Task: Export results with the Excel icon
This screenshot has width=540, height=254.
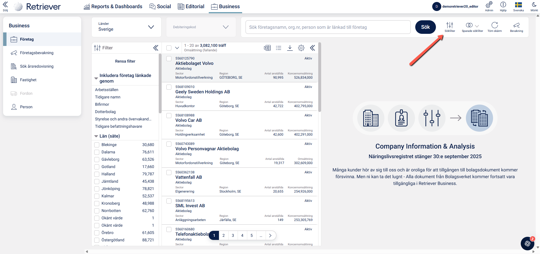Action: 267,48
